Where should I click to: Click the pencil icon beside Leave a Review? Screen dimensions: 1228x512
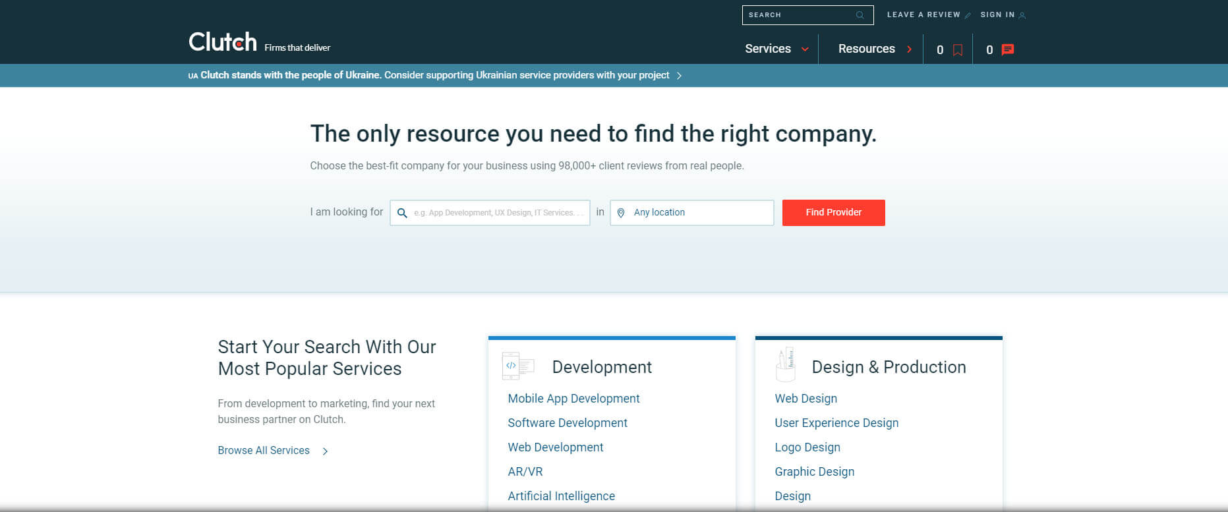pos(968,15)
